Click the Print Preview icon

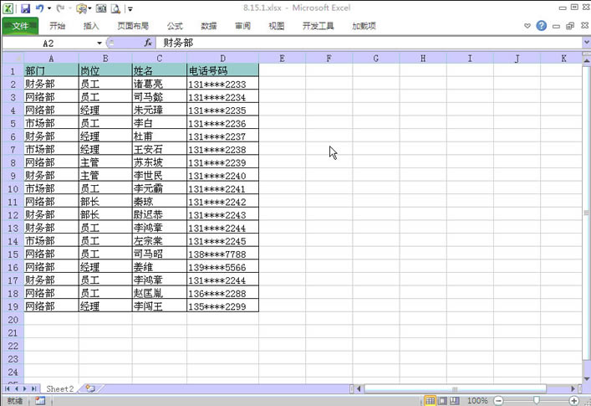coord(115,8)
